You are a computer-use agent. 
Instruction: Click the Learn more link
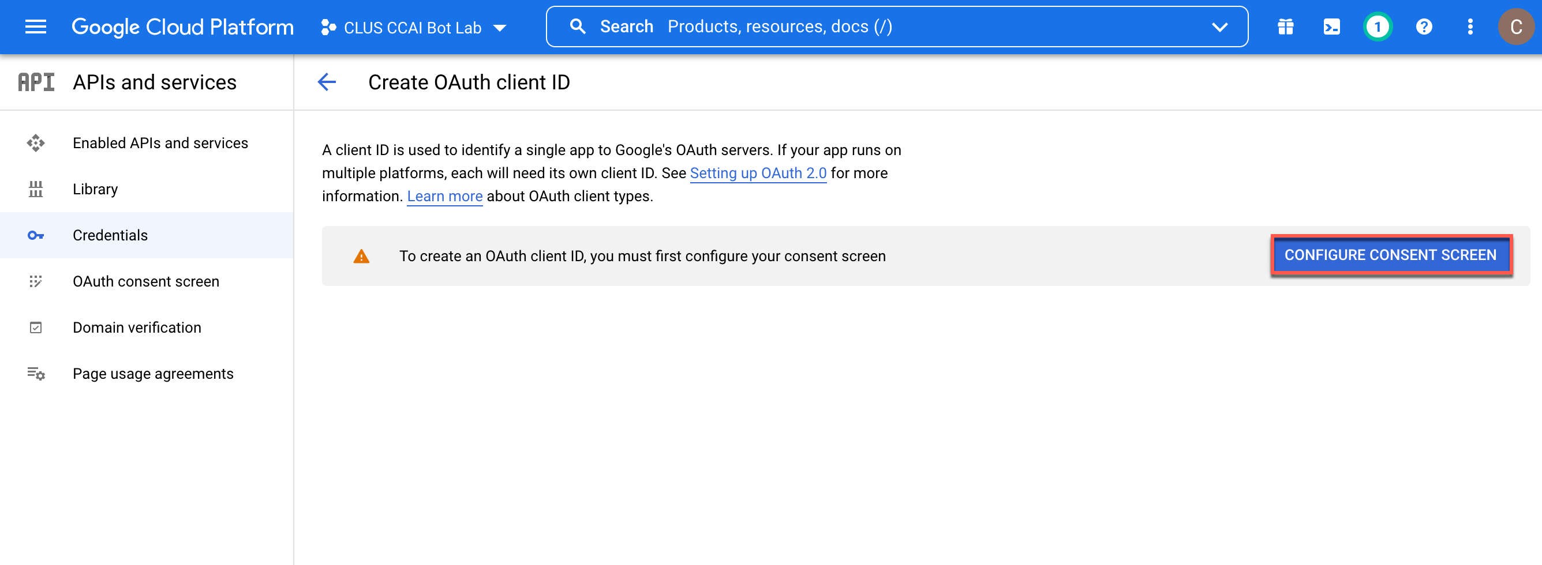(x=444, y=196)
